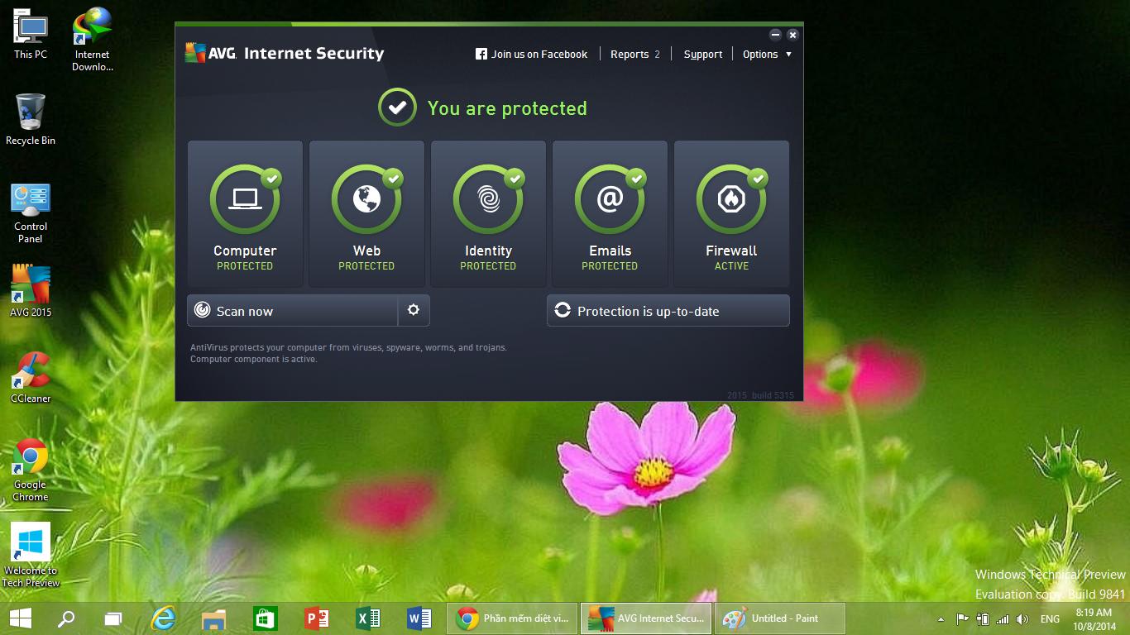
Task: Minimize the AVG Internet Security window
Action: [x=775, y=35]
